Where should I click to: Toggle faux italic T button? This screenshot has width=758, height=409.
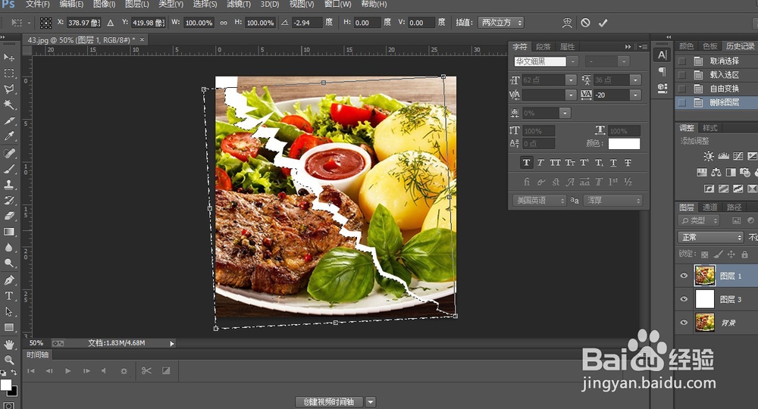click(540, 163)
